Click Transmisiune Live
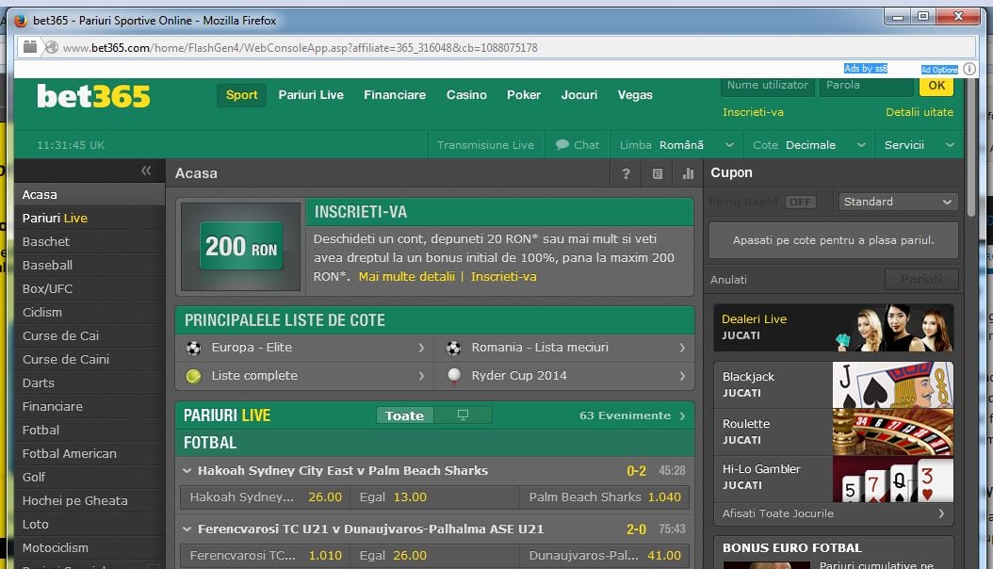Image resolution: width=993 pixels, height=569 pixels. pyautogui.click(x=485, y=145)
